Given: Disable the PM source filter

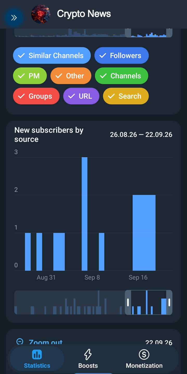Looking at the screenshot, I should [x=30, y=76].
